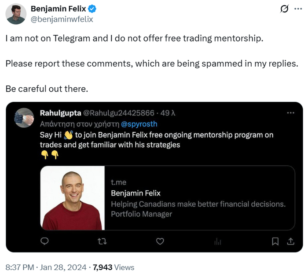The image size is (308, 278).
Task: Click the @Rahulgu24425866 handle
Action: tap(119, 113)
